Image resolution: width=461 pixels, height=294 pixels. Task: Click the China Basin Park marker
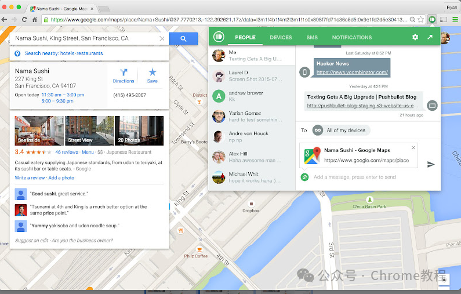pyautogui.click(x=369, y=199)
